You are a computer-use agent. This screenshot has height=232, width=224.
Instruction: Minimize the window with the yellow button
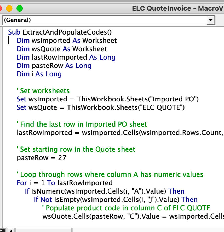tap(9, 9)
